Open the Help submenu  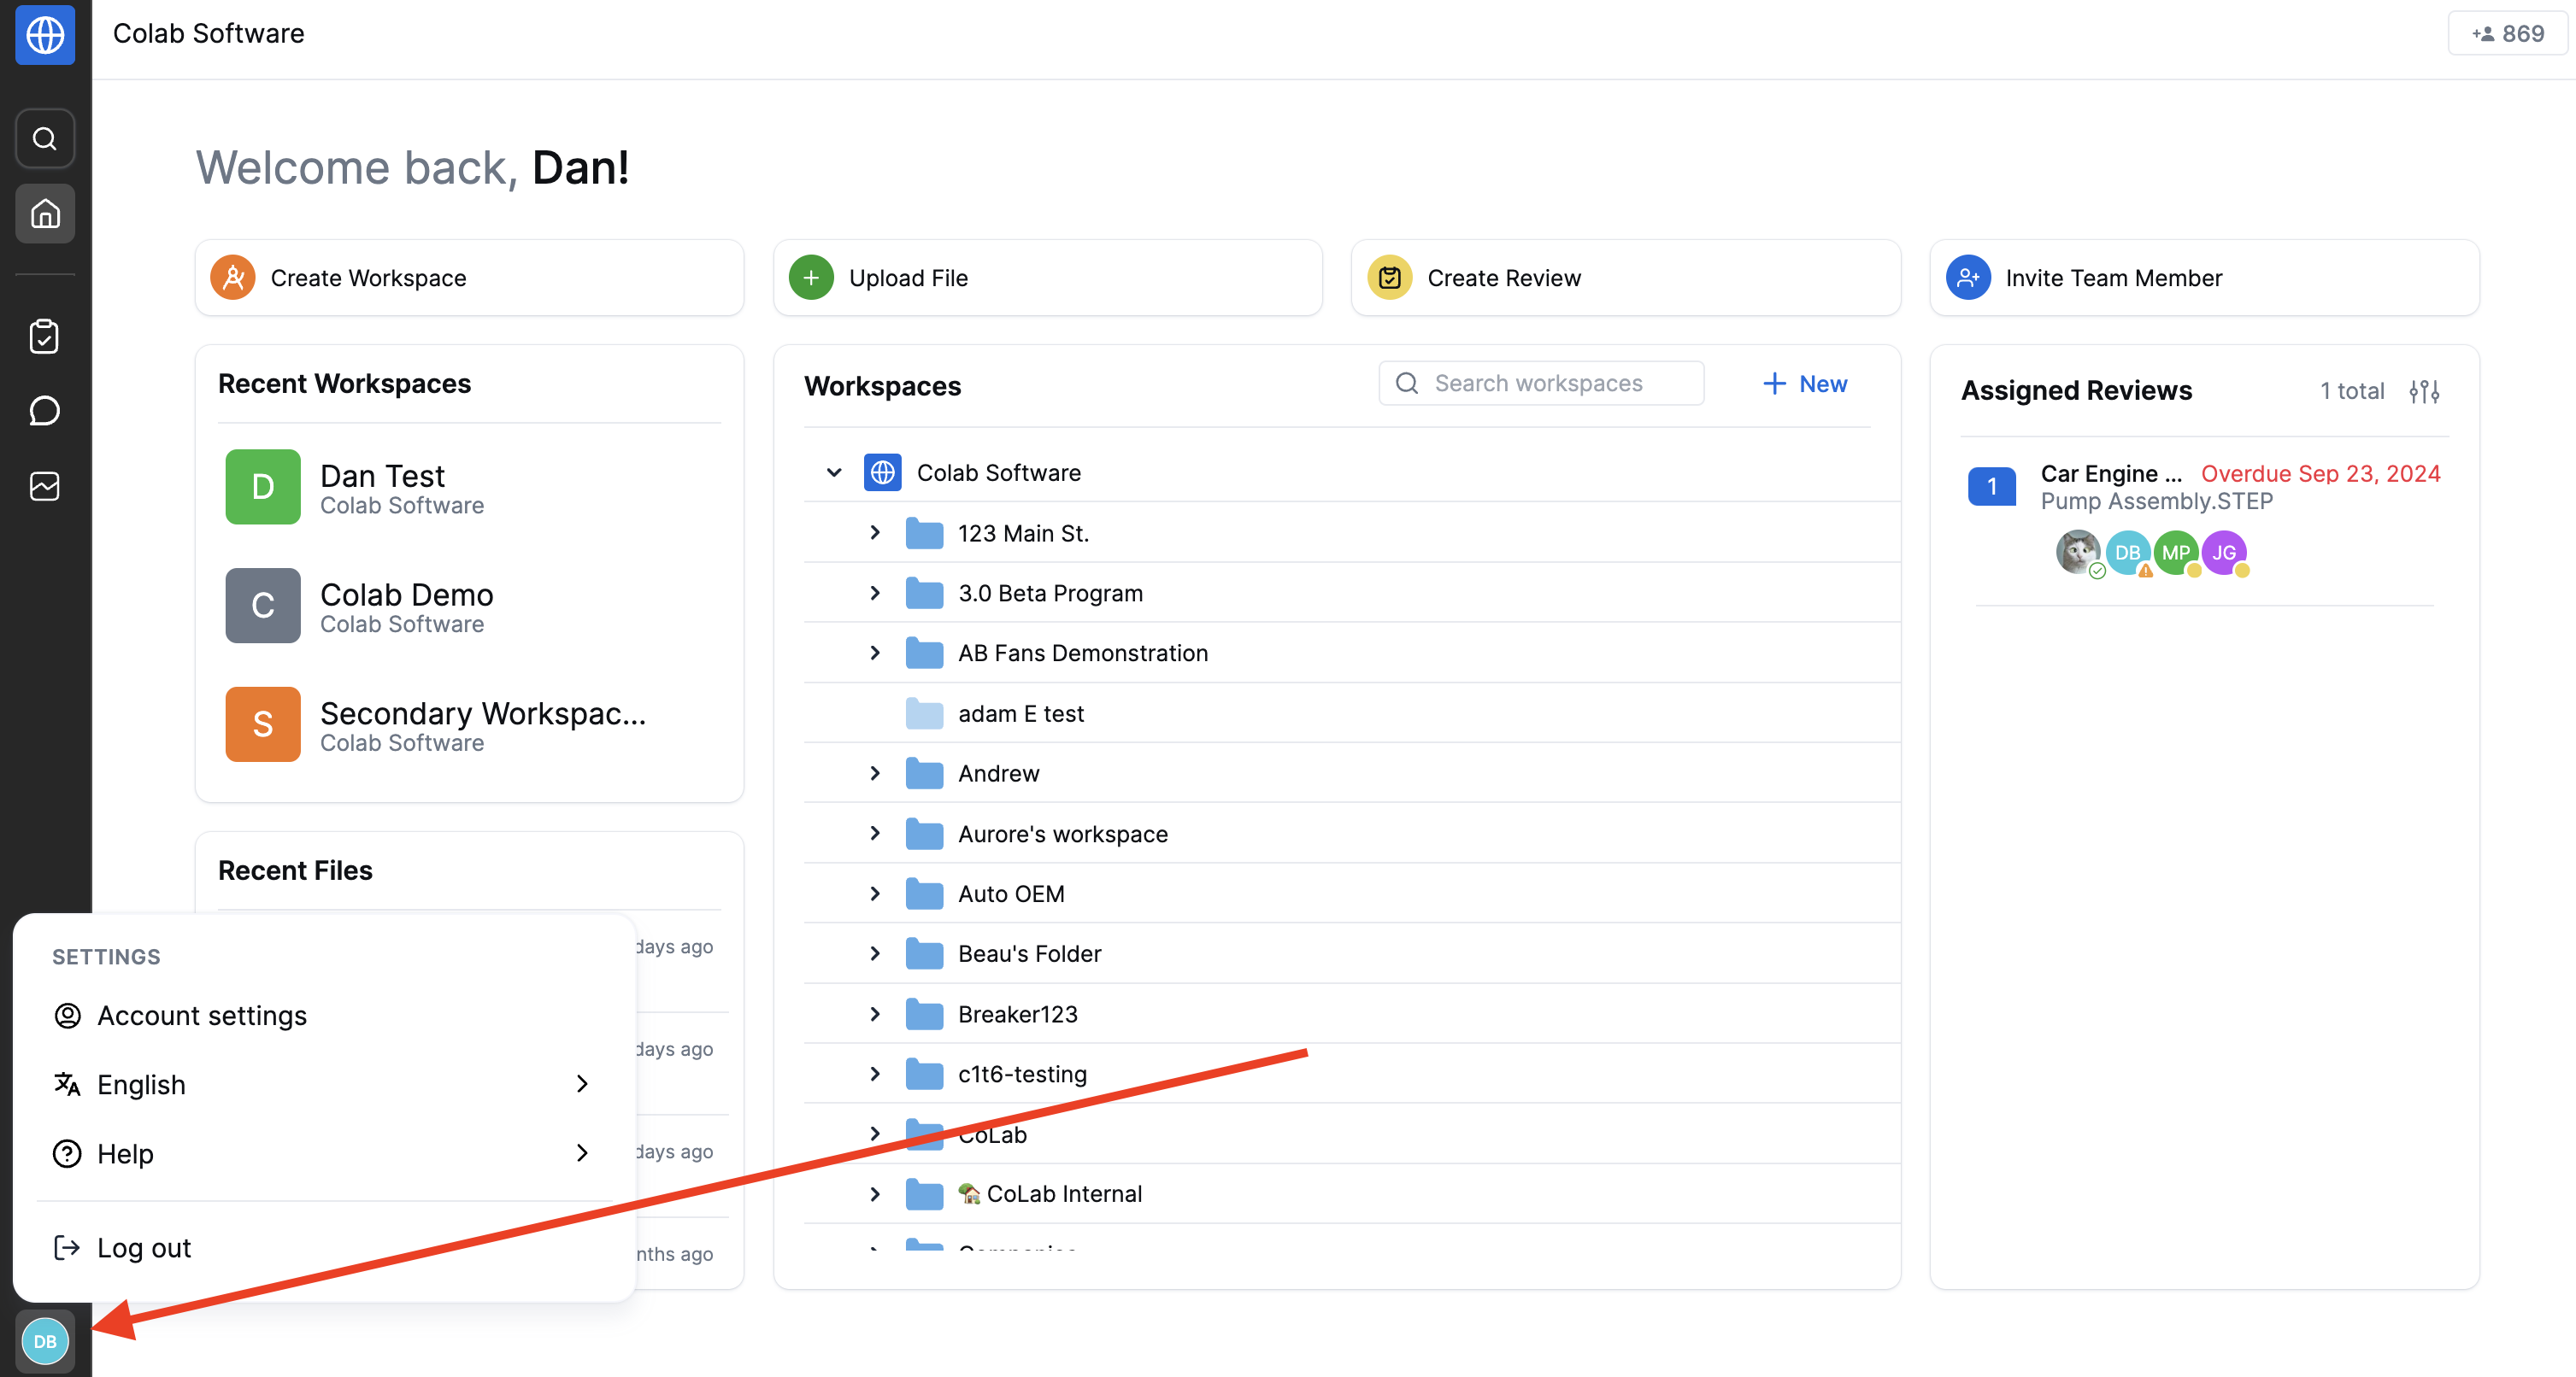(x=323, y=1153)
